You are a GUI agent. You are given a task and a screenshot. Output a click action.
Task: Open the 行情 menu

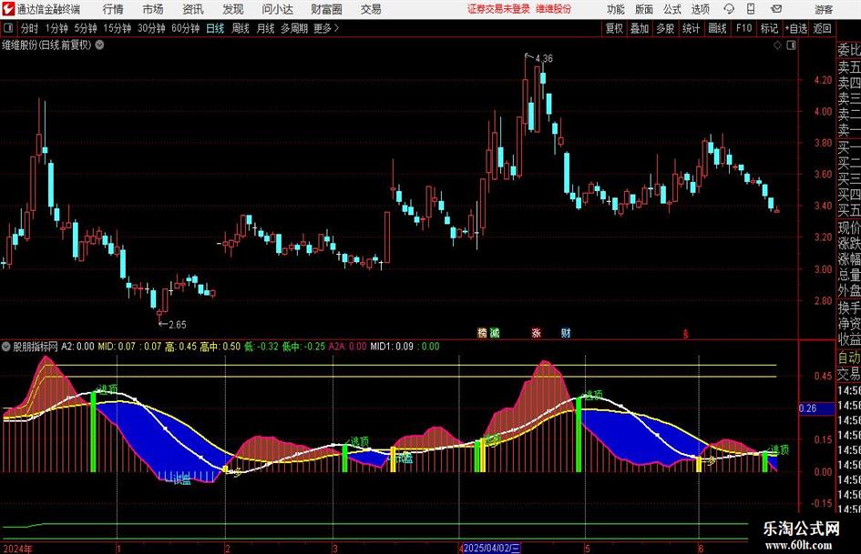click(113, 9)
